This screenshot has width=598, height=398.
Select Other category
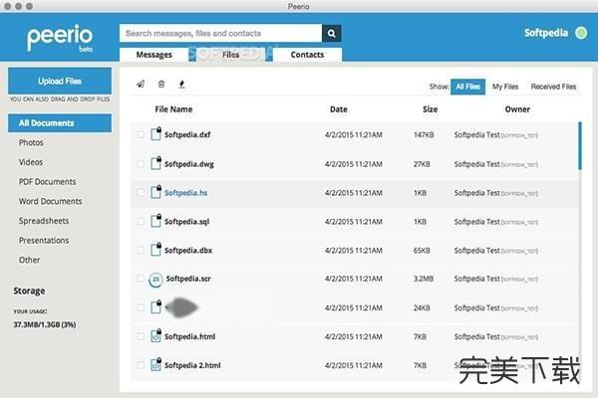point(29,260)
